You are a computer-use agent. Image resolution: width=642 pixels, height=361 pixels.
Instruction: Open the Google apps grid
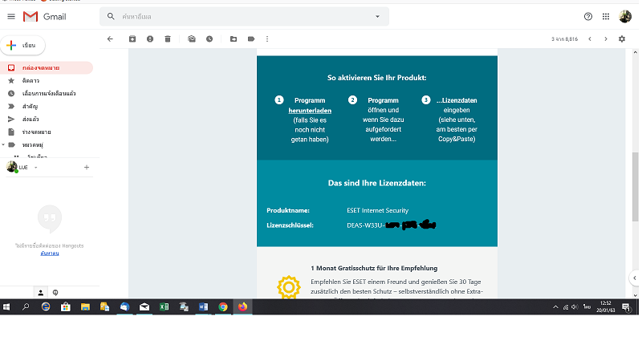coord(606,16)
